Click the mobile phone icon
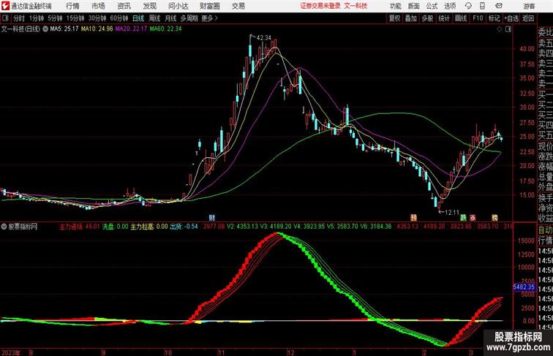 (482, 6)
